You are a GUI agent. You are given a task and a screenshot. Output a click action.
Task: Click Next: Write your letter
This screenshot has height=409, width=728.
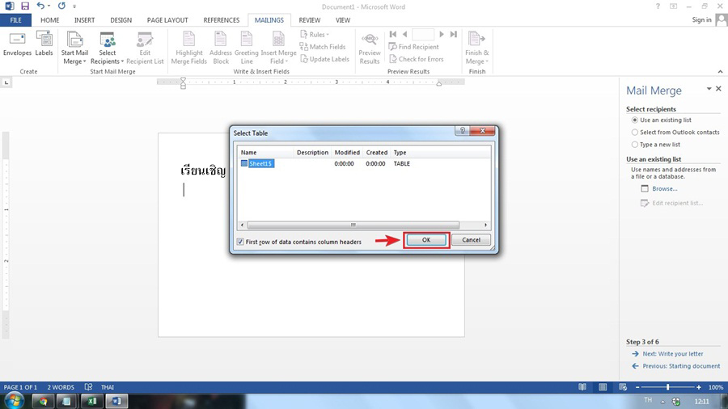click(673, 354)
